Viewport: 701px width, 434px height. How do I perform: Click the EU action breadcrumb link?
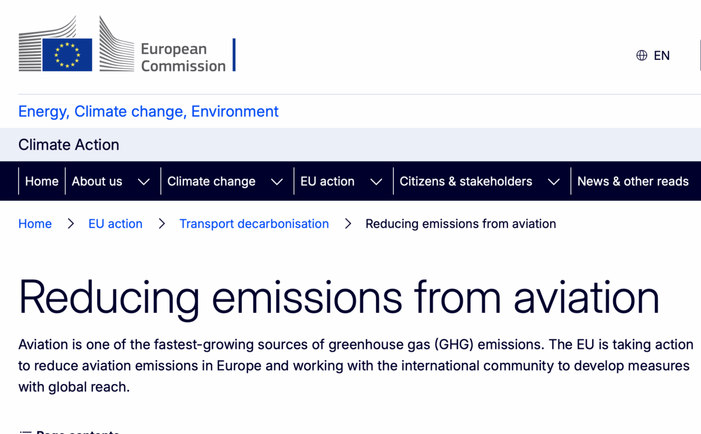click(115, 224)
